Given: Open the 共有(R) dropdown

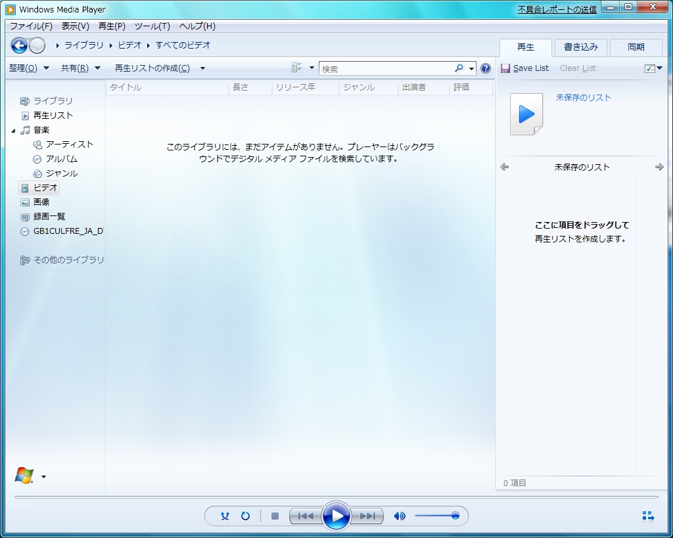Looking at the screenshot, I should 80,68.
